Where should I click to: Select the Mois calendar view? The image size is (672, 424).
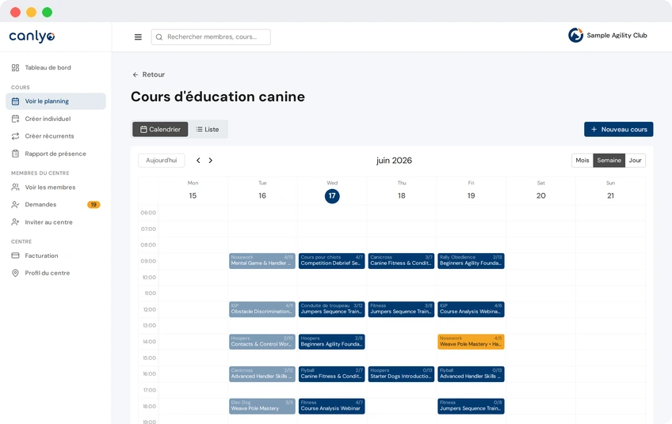tap(582, 161)
